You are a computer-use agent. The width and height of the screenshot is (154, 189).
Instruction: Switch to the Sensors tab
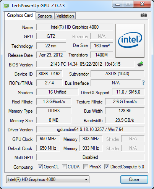click(45, 16)
